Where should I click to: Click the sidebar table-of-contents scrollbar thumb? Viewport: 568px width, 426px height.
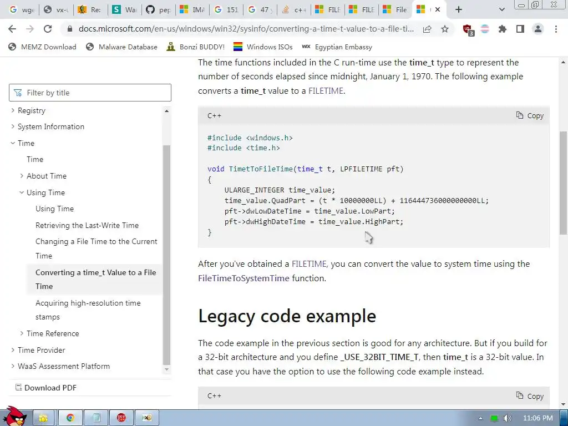point(166,255)
